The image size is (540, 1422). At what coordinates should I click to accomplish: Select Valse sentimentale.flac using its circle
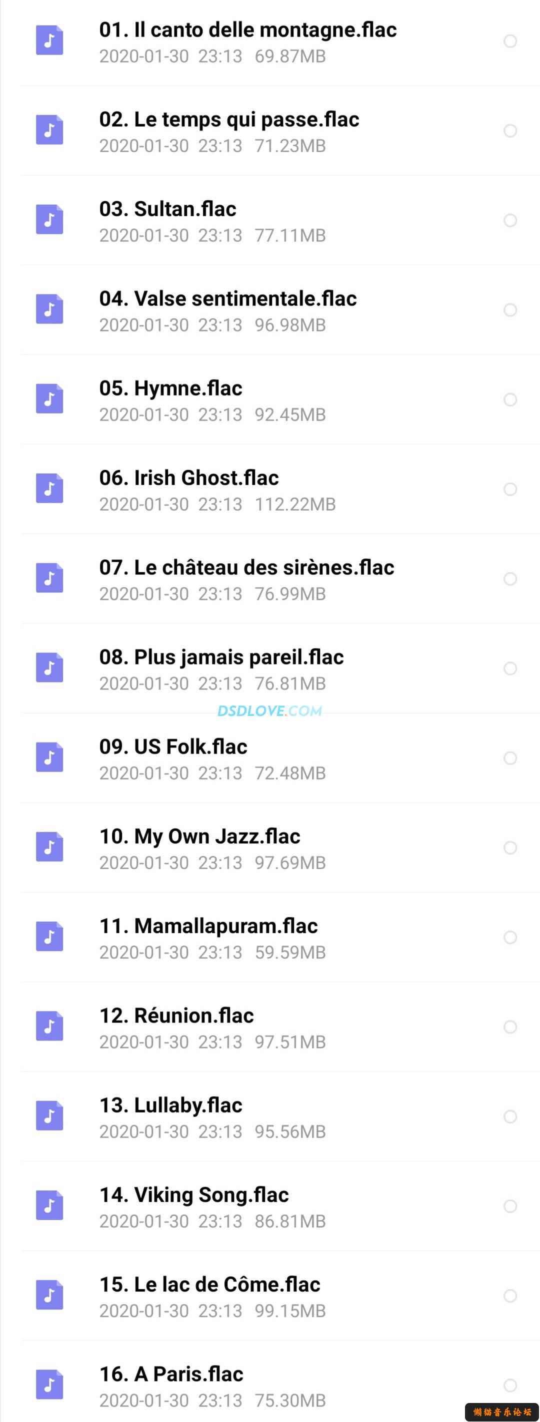pos(510,309)
